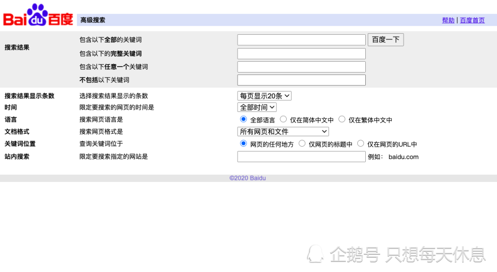Screen dimensions: 497x272
Task: Focus the 包含以下全部的关键词 input field
Action: click(x=302, y=40)
